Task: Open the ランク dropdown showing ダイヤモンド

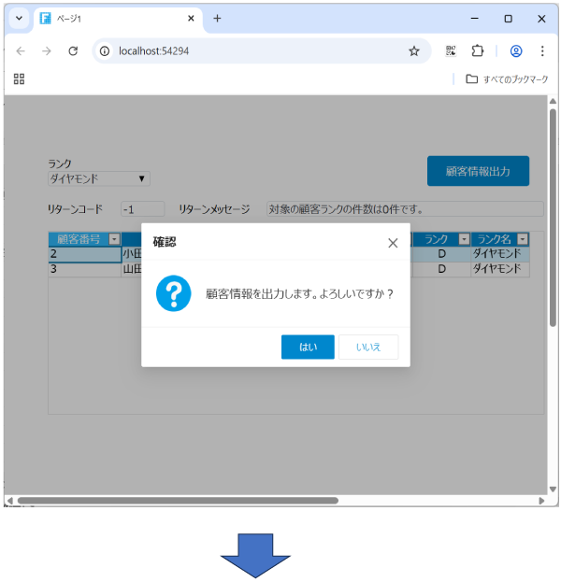Action: click(99, 179)
